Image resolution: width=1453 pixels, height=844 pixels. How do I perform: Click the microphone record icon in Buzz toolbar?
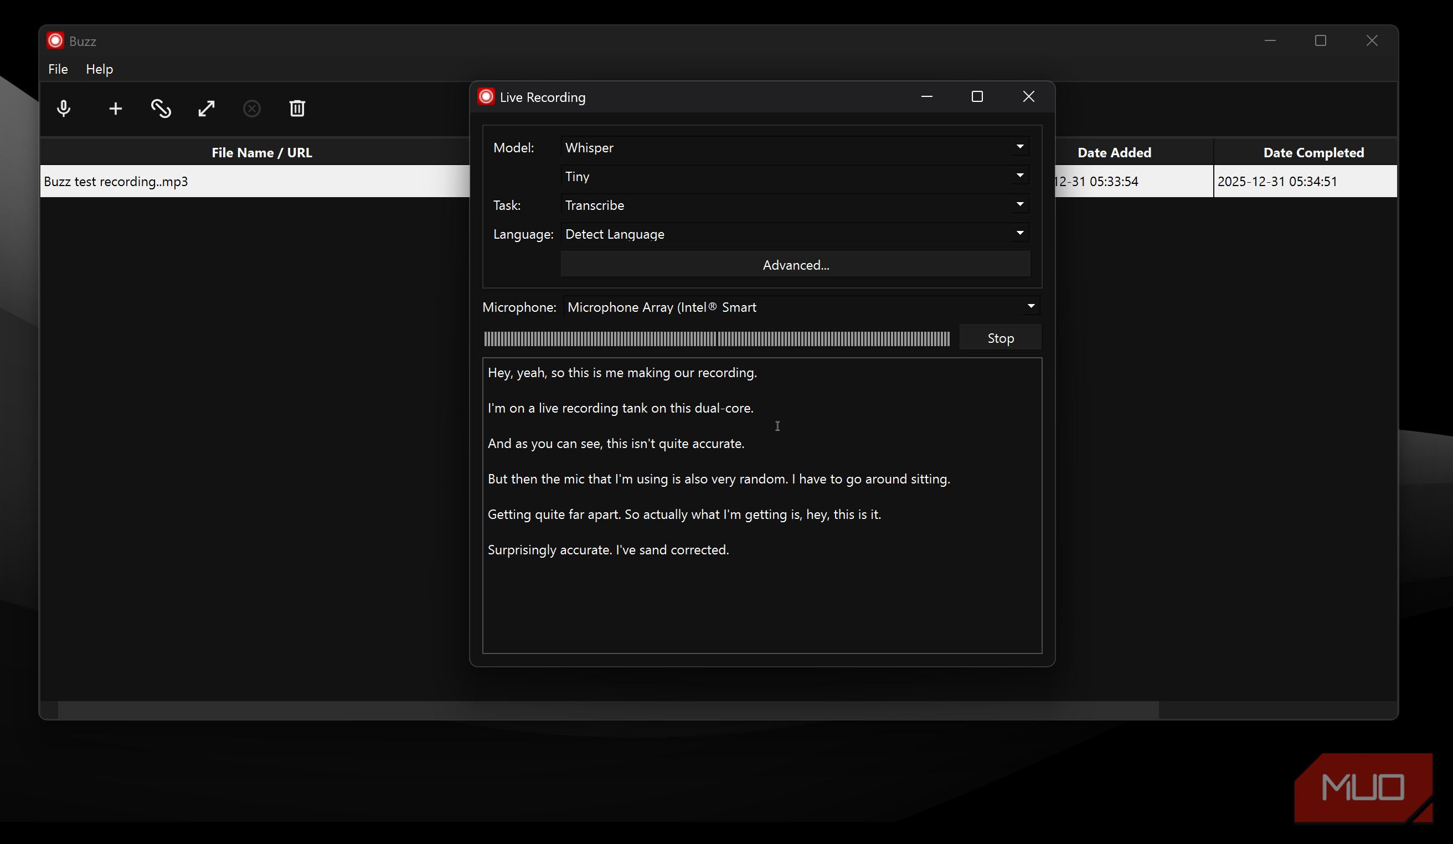(x=64, y=109)
